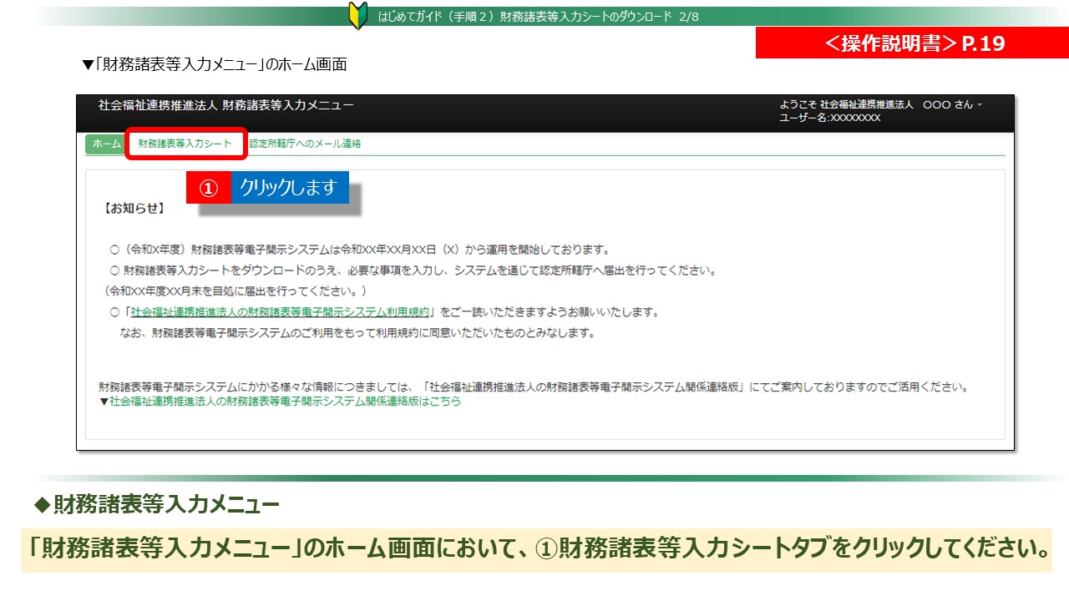Switch to 認定所轄庁へのメール連絡 tab
The image size is (1069, 601).
305,144
